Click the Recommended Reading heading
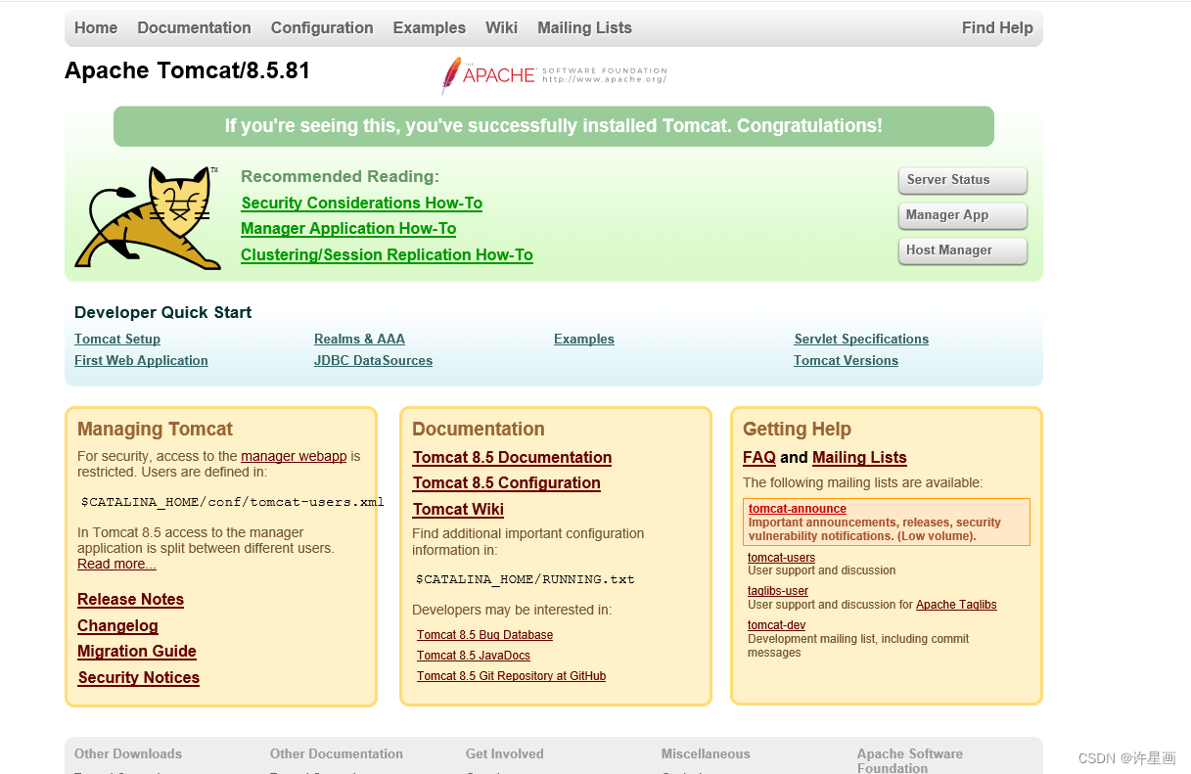Image resolution: width=1191 pixels, height=774 pixels. (x=340, y=177)
